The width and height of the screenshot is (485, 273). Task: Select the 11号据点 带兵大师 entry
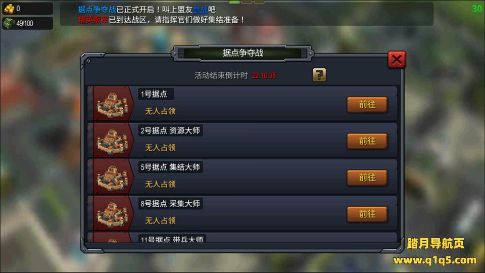click(x=242, y=238)
